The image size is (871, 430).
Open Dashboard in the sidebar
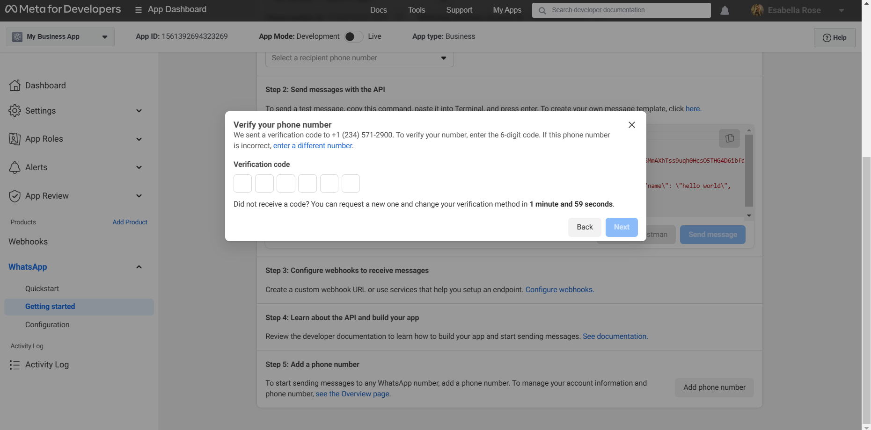tap(45, 86)
